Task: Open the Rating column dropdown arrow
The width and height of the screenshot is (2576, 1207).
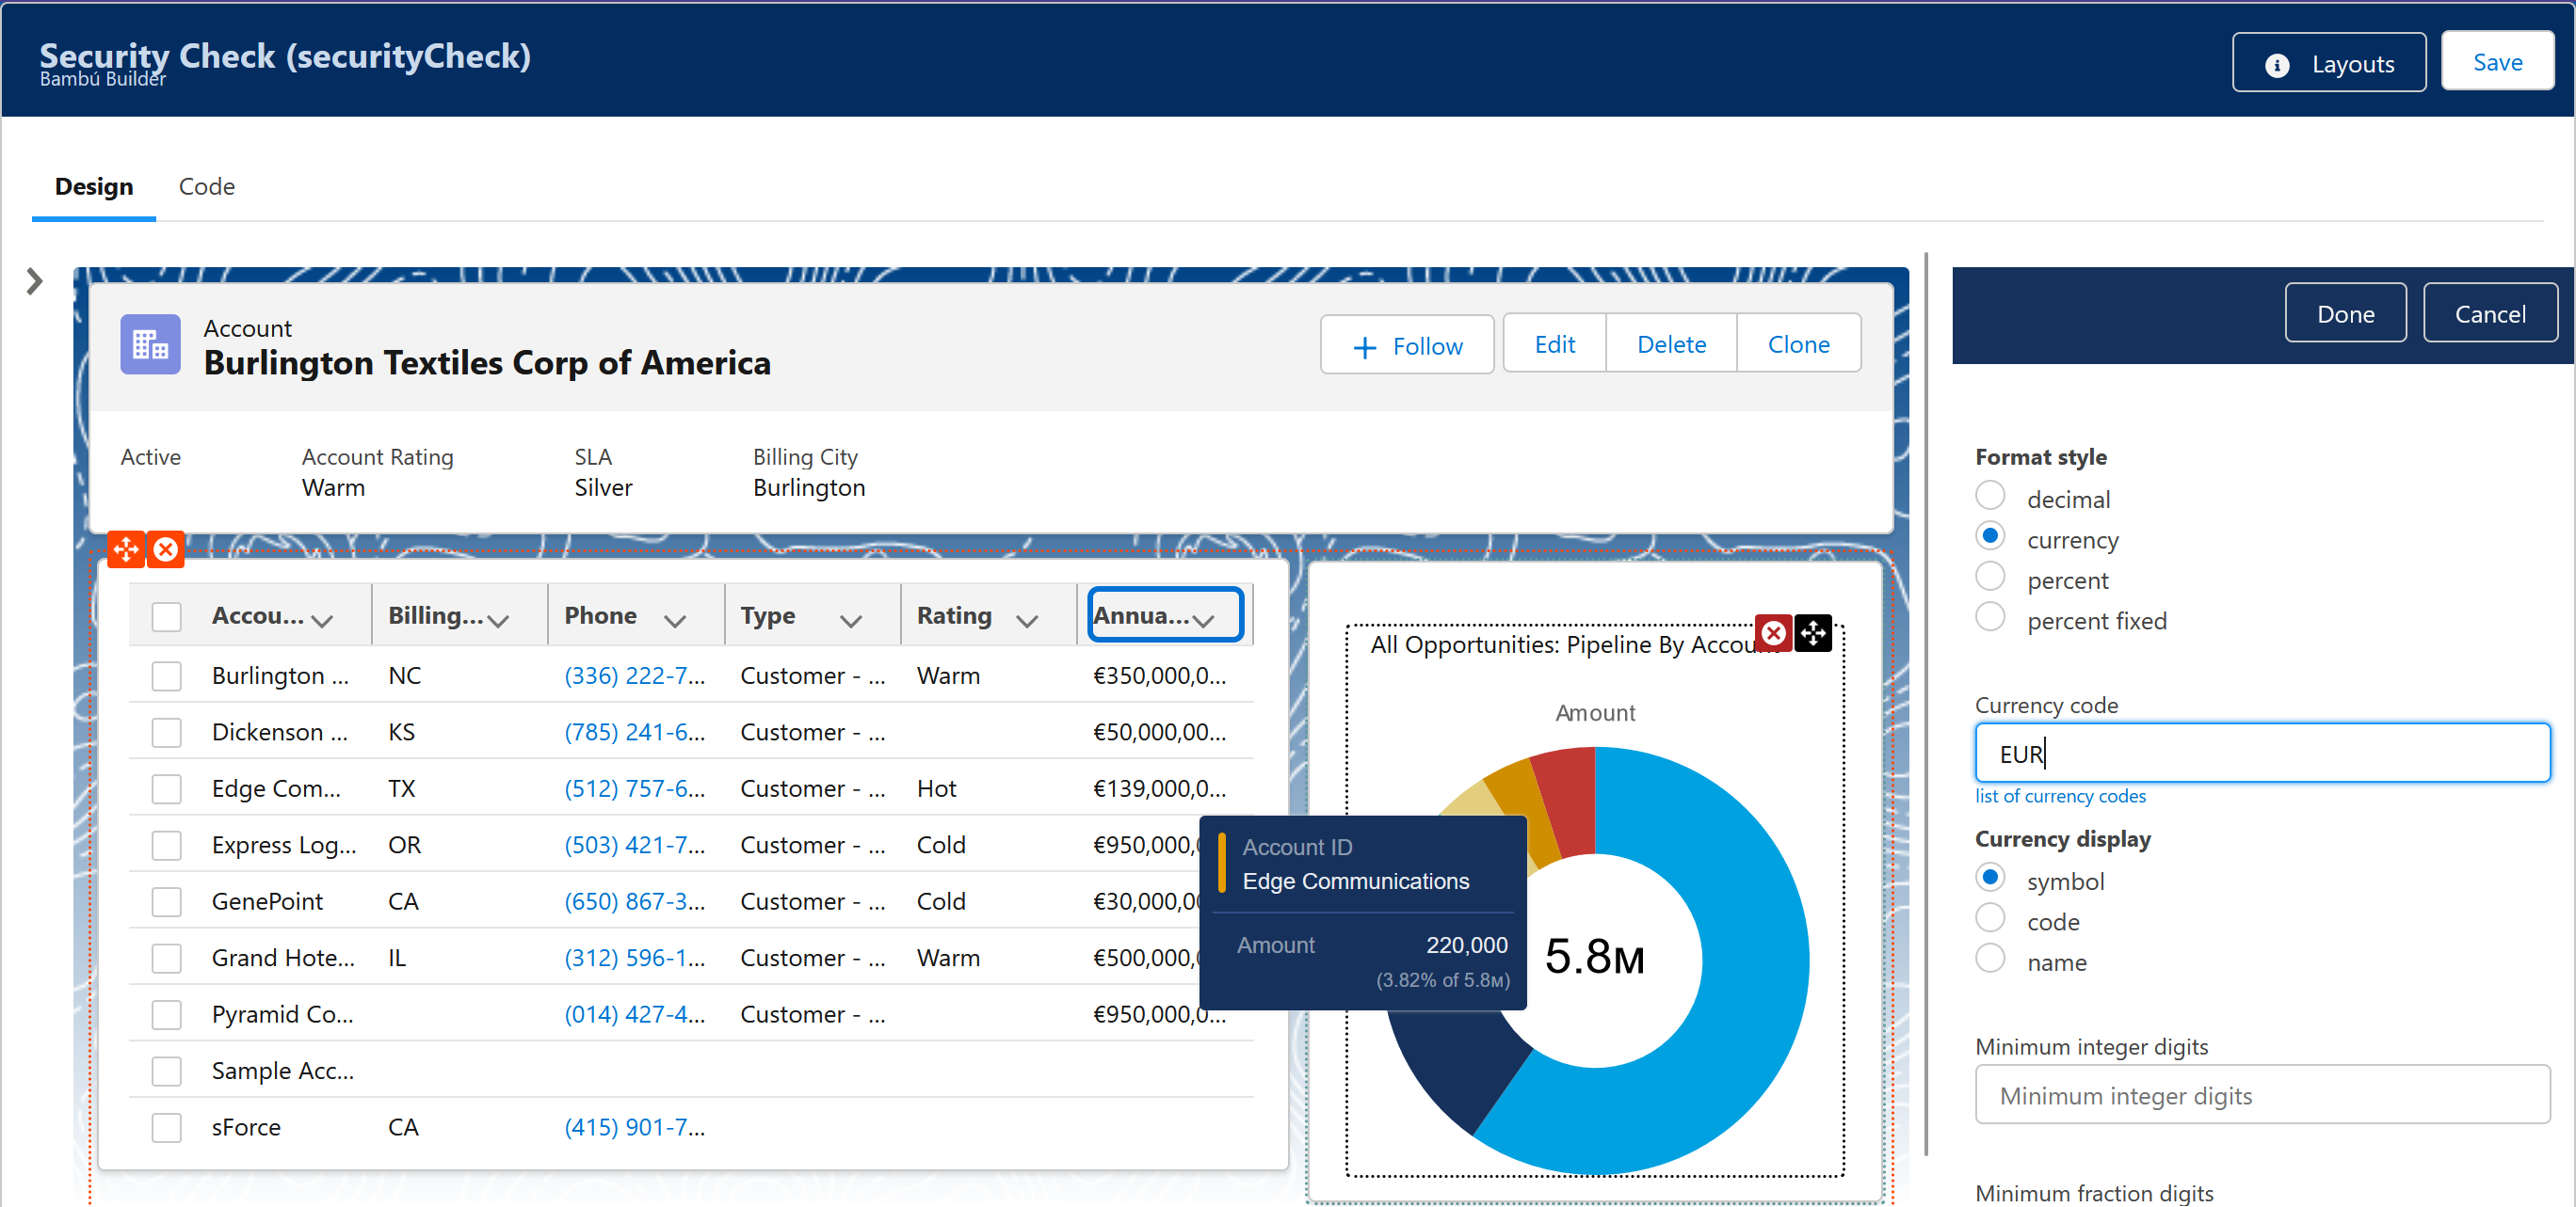Action: 1026,621
